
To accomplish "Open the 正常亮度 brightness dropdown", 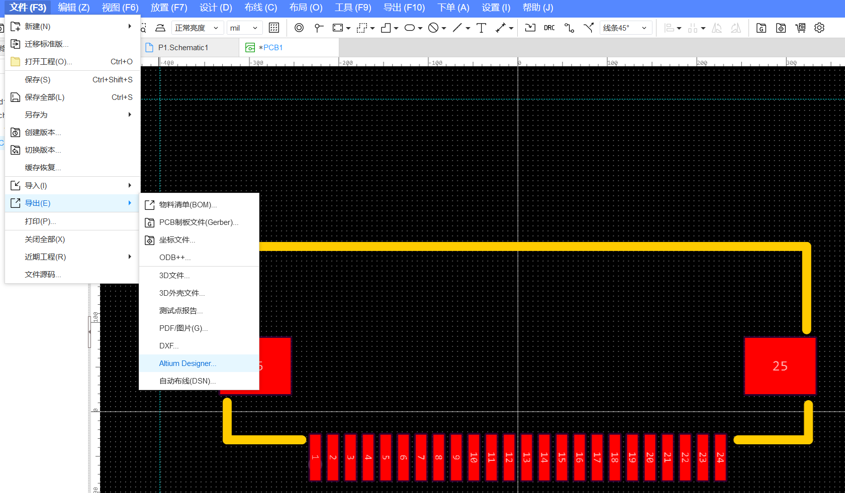I will [x=197, y=28].
